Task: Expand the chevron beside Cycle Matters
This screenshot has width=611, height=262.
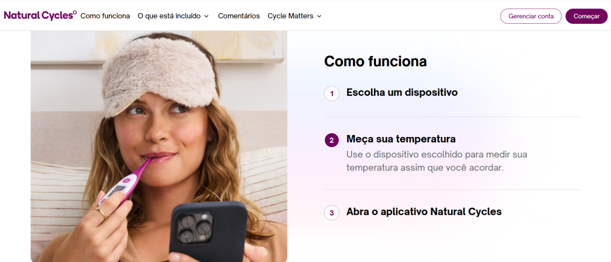Action: click(x=319, y=16)
